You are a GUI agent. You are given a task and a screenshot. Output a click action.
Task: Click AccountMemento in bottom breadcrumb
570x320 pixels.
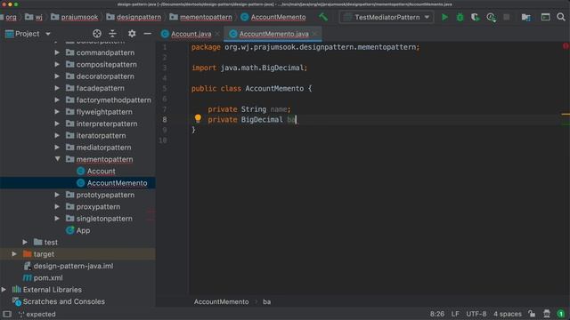tap(221, 302)
